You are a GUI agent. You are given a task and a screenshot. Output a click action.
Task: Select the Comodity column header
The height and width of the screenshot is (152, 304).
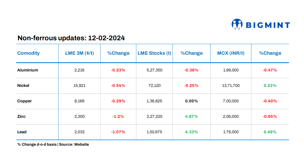click(x=28, y=53)
